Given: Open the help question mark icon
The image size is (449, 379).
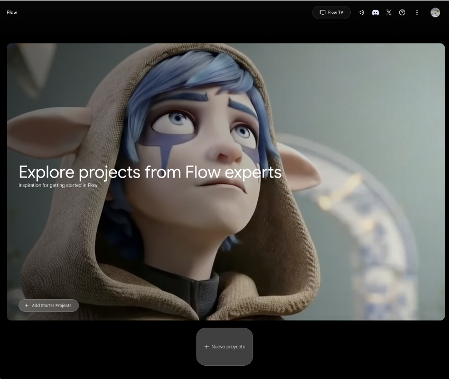Looking at the screenshot, I should tap(403, 13).
